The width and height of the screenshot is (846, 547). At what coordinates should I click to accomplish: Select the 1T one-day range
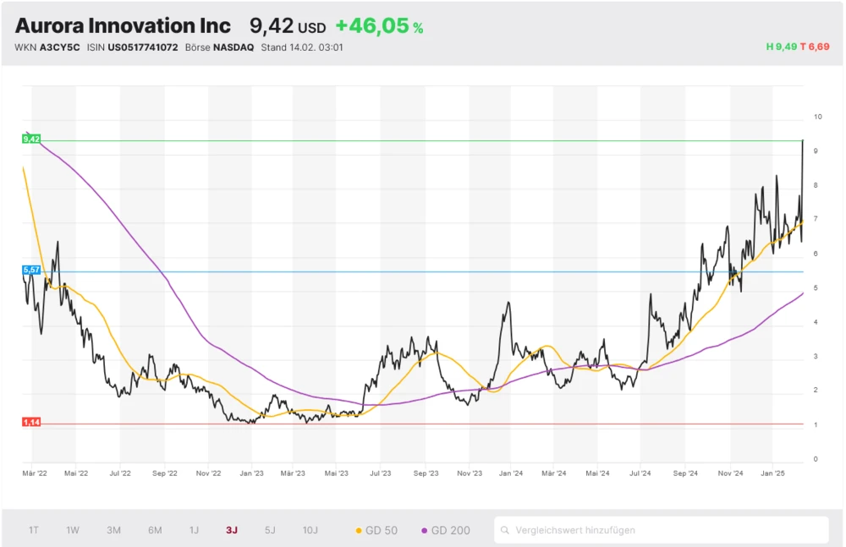tap(34, 530)
